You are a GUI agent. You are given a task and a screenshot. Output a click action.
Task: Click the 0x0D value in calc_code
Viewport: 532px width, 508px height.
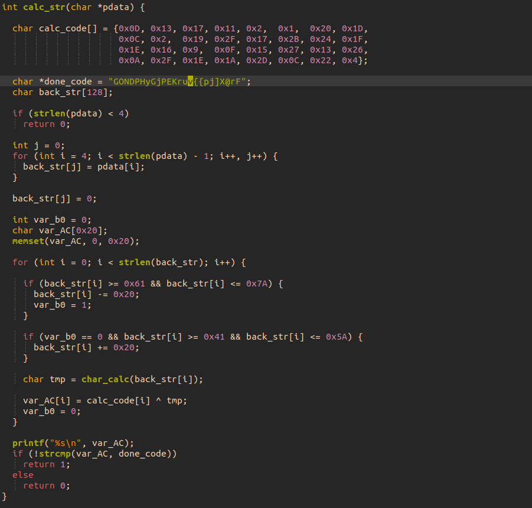[129, 28]
